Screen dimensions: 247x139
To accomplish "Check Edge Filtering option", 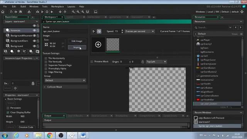I will (46, 72).
